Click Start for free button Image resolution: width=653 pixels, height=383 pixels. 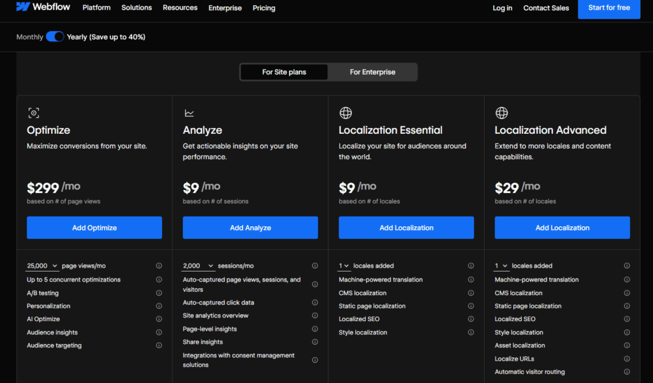pos(609,8)
